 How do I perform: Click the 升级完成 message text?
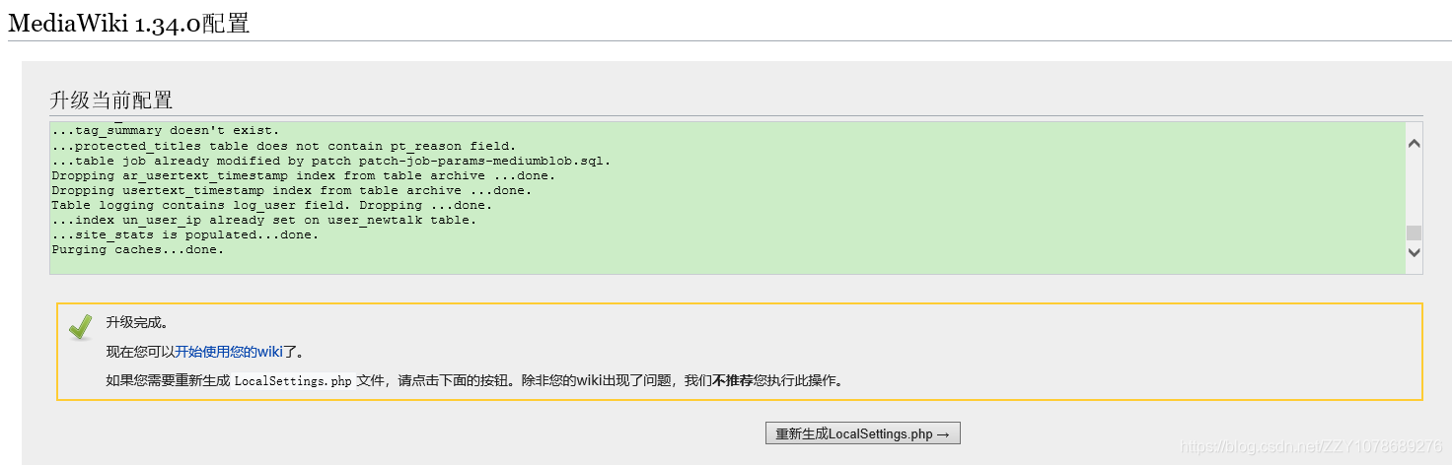pos(137,322)
